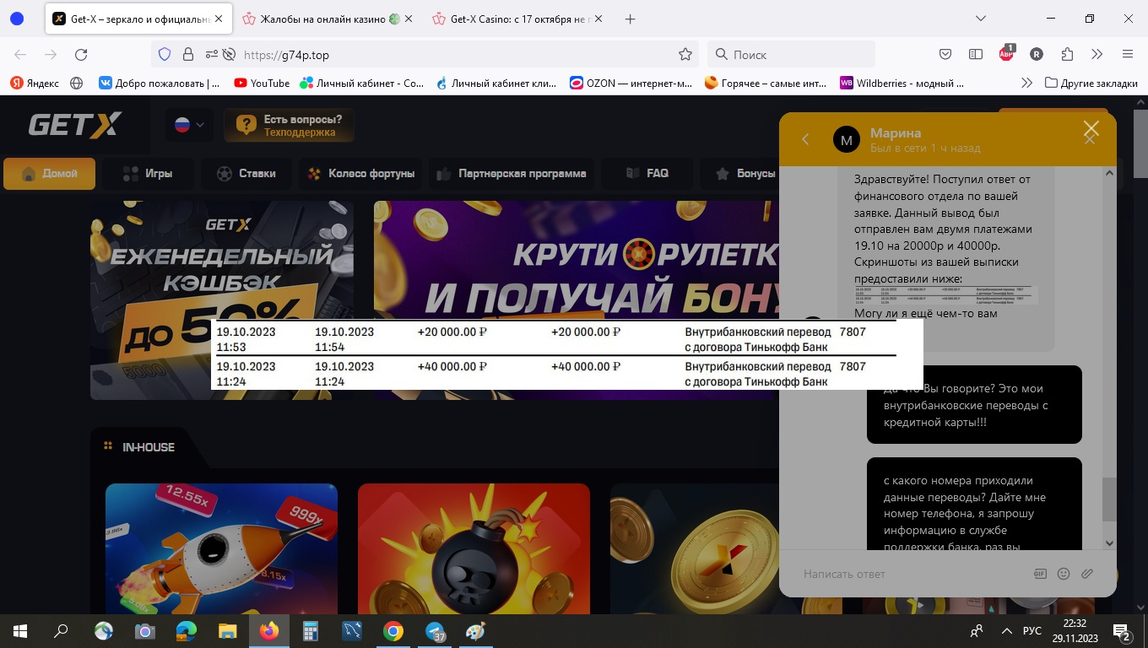Open the GIF picker in chat
The height and width of the screenshot is (648, 1148).
(x=1040, y=574)
